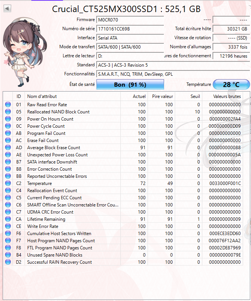Image resolution: width=251 pixels, height=301 pixels.
Task: Click raw value 0033000F001C in Temperature row
Action: [x=225, y=183]
